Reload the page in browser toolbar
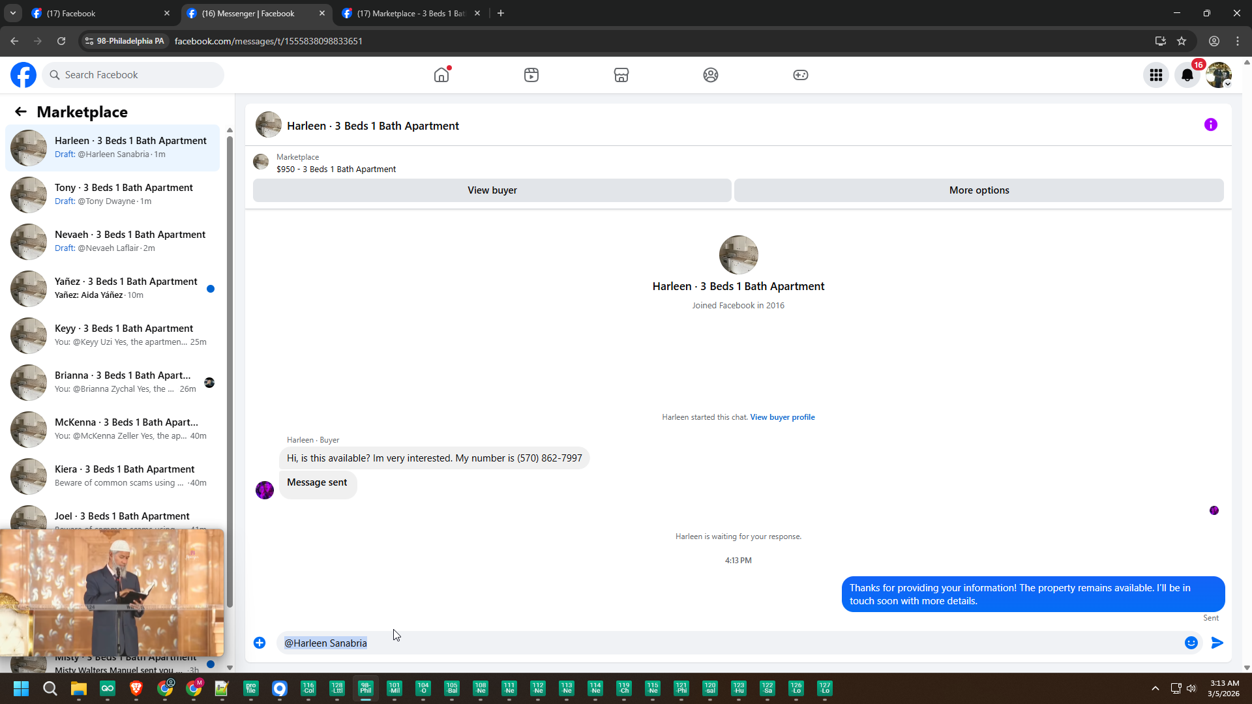Image resolution: width=1252 pixels, height=704 pixels. [x=61, y=41]
